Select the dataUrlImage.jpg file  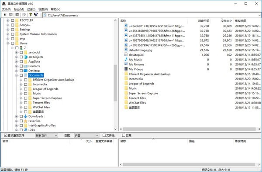[x=140, y=50]
